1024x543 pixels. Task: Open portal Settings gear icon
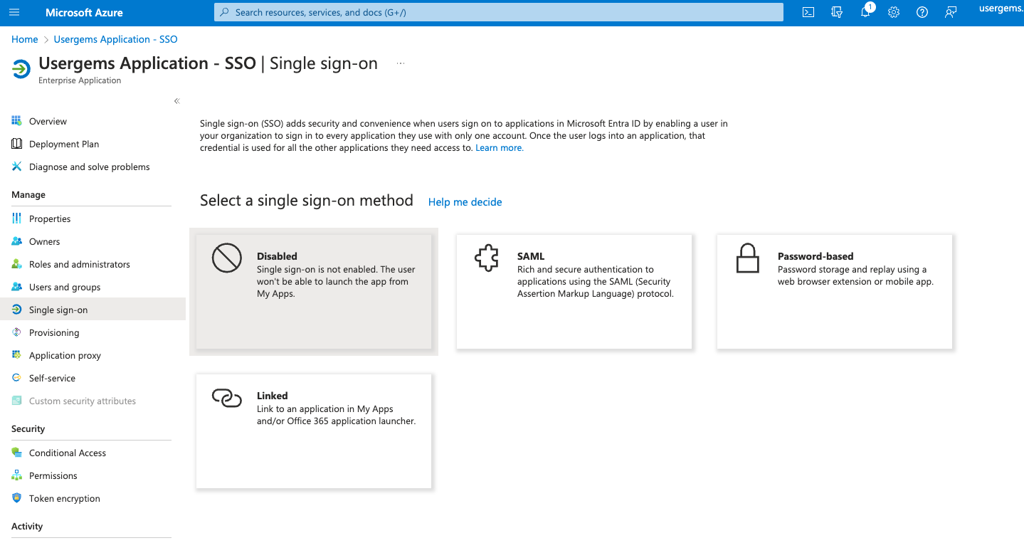point(894,12)
